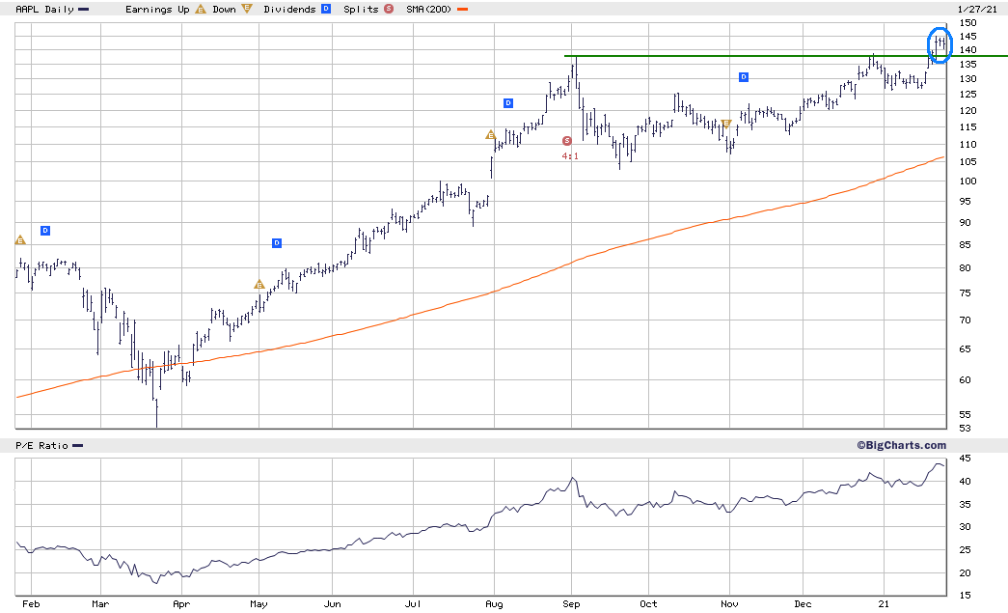Click the P/E Ratio panel label

pos(41,446)
